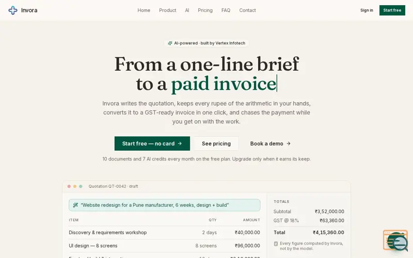
Task: Click the Sign in link
Action: point(367,10)
